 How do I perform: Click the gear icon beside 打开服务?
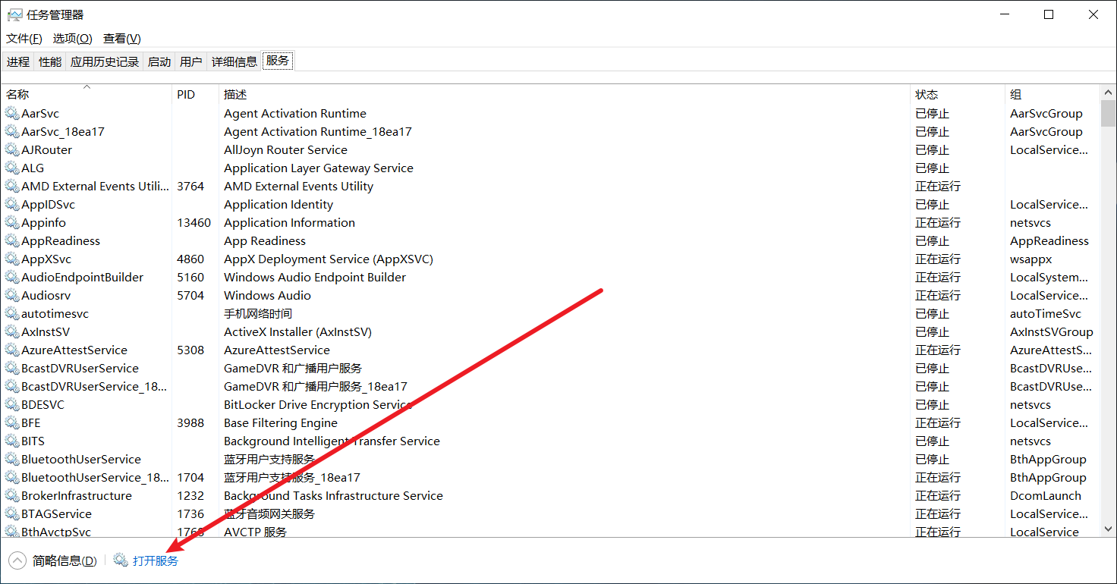(121, 560)
